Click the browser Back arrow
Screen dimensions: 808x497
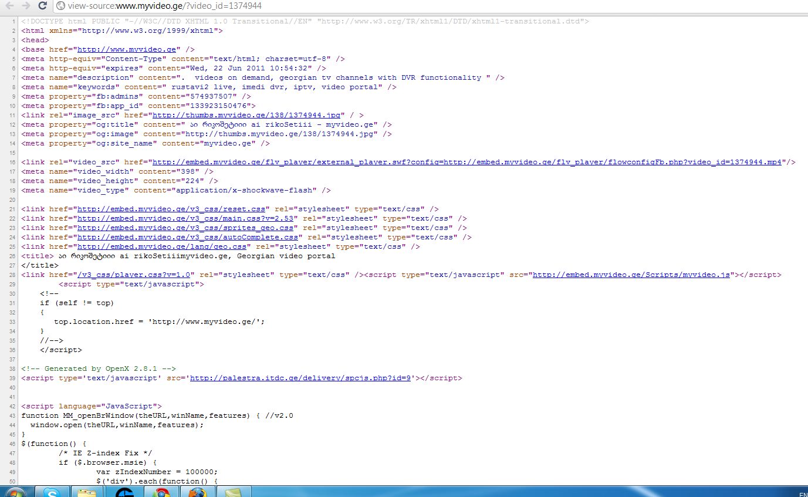coord(10,6)
